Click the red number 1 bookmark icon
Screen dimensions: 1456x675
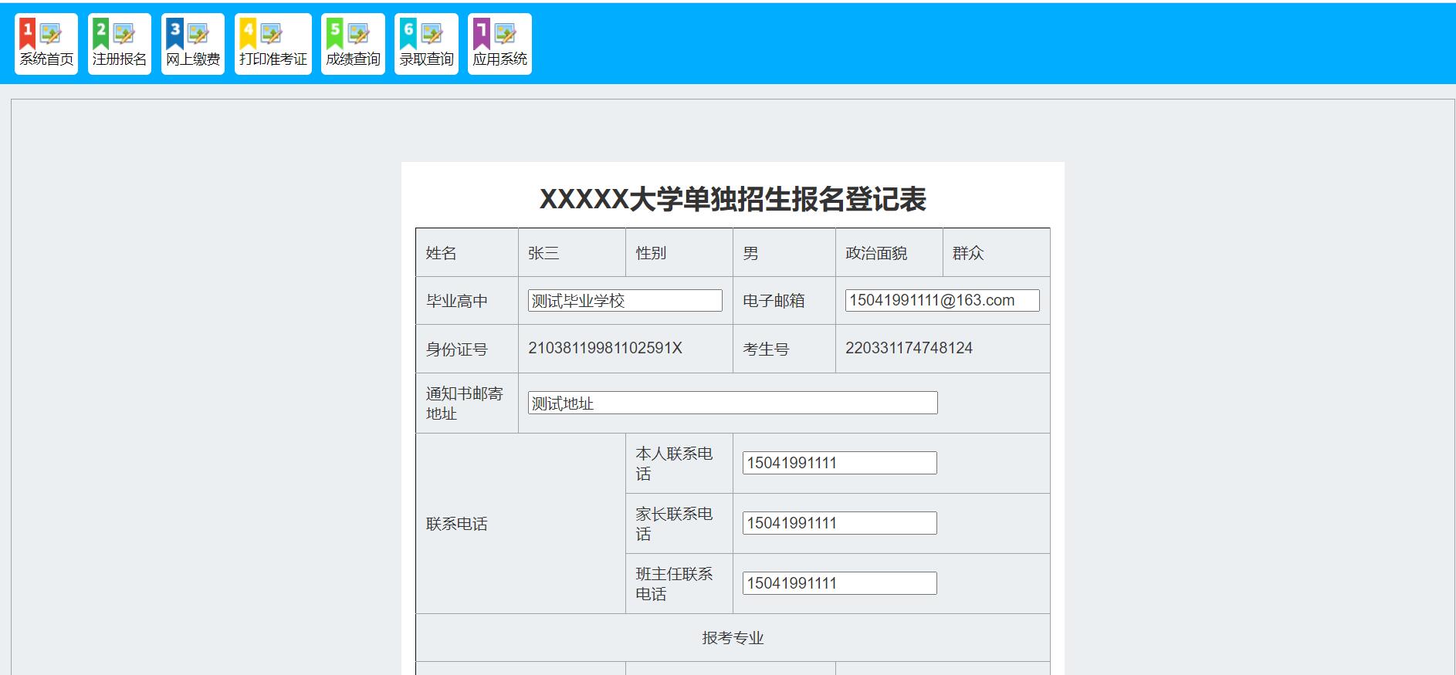pyautogui.click(x=27, y=34)
